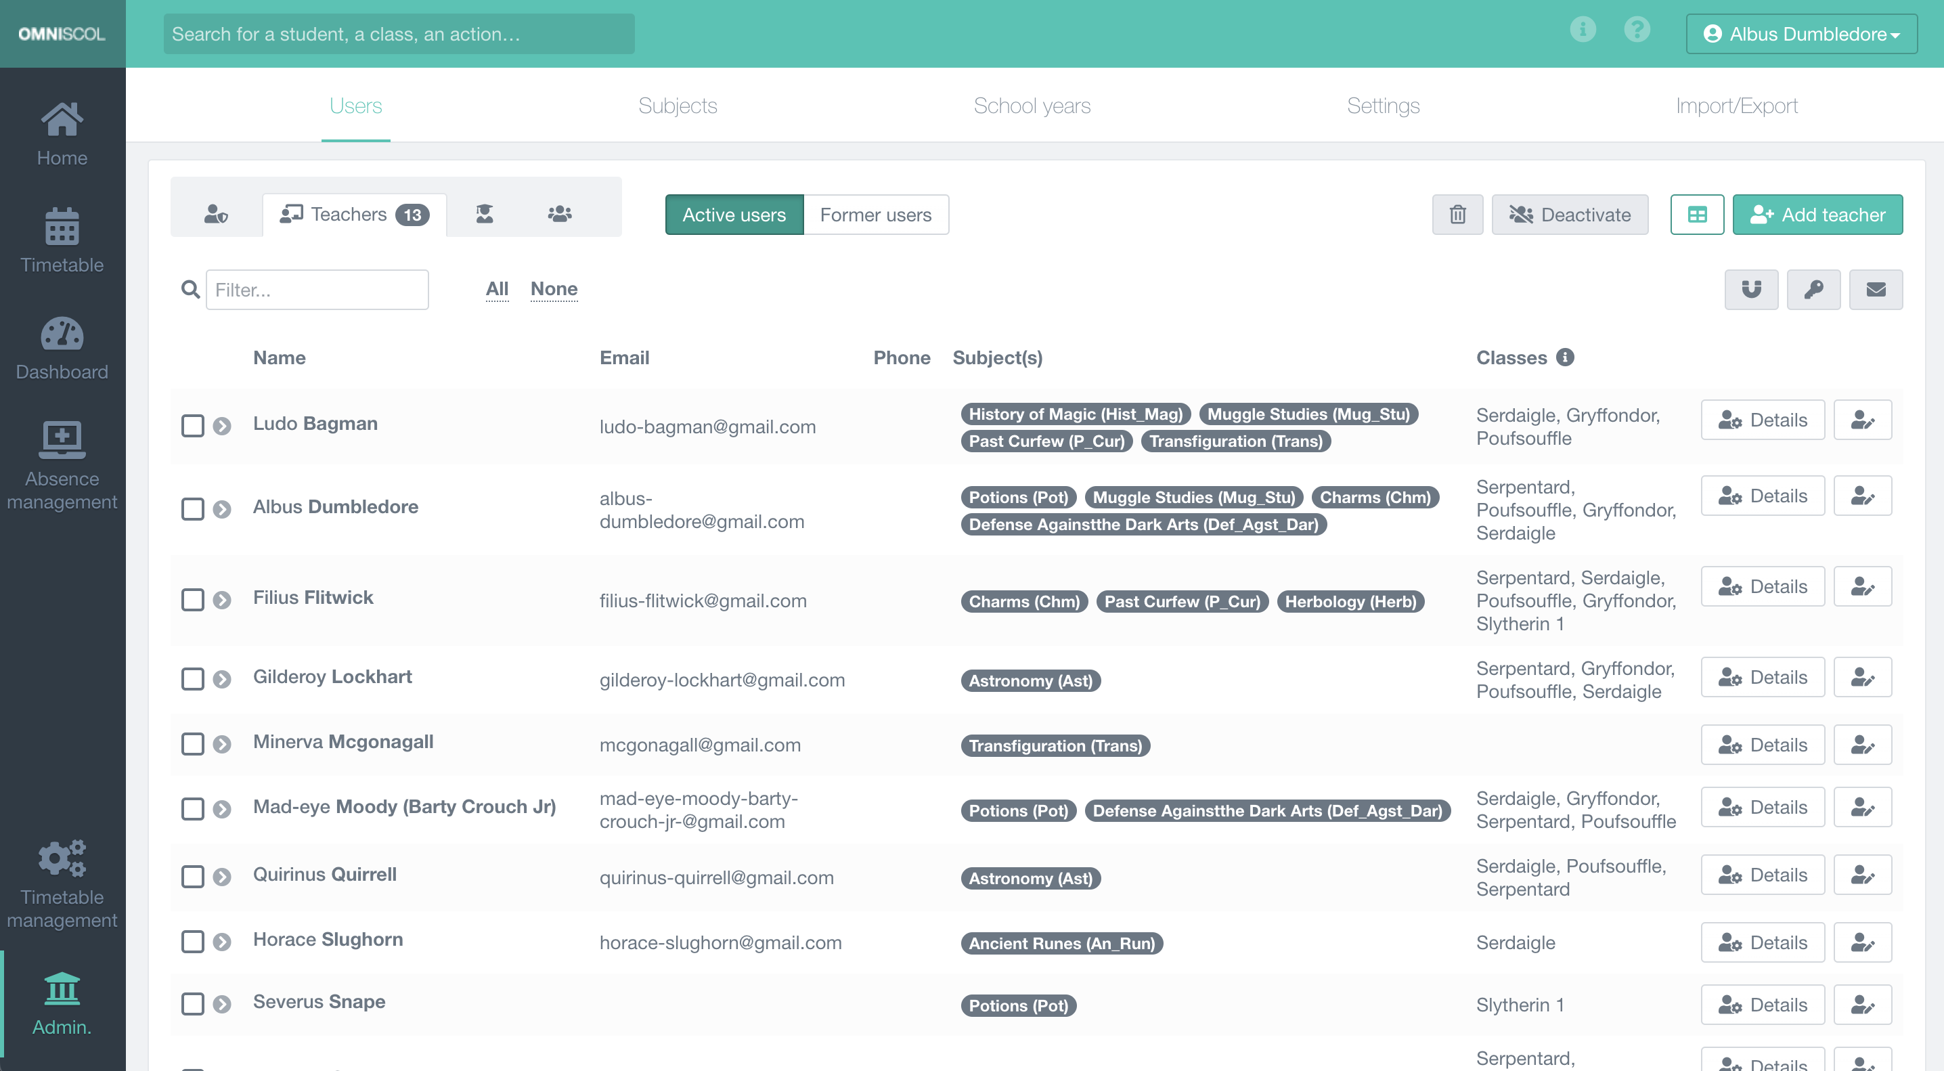Image resolution: width=1944 pixels, height=1071 pixels.
Task: Select the checkbox next to Ludo Bagman
Action: click(x=193, y=426)
